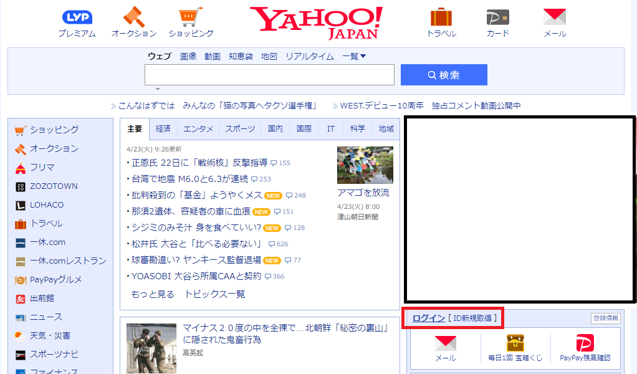Click the comment bubble icon showing 626

[272, 244]
